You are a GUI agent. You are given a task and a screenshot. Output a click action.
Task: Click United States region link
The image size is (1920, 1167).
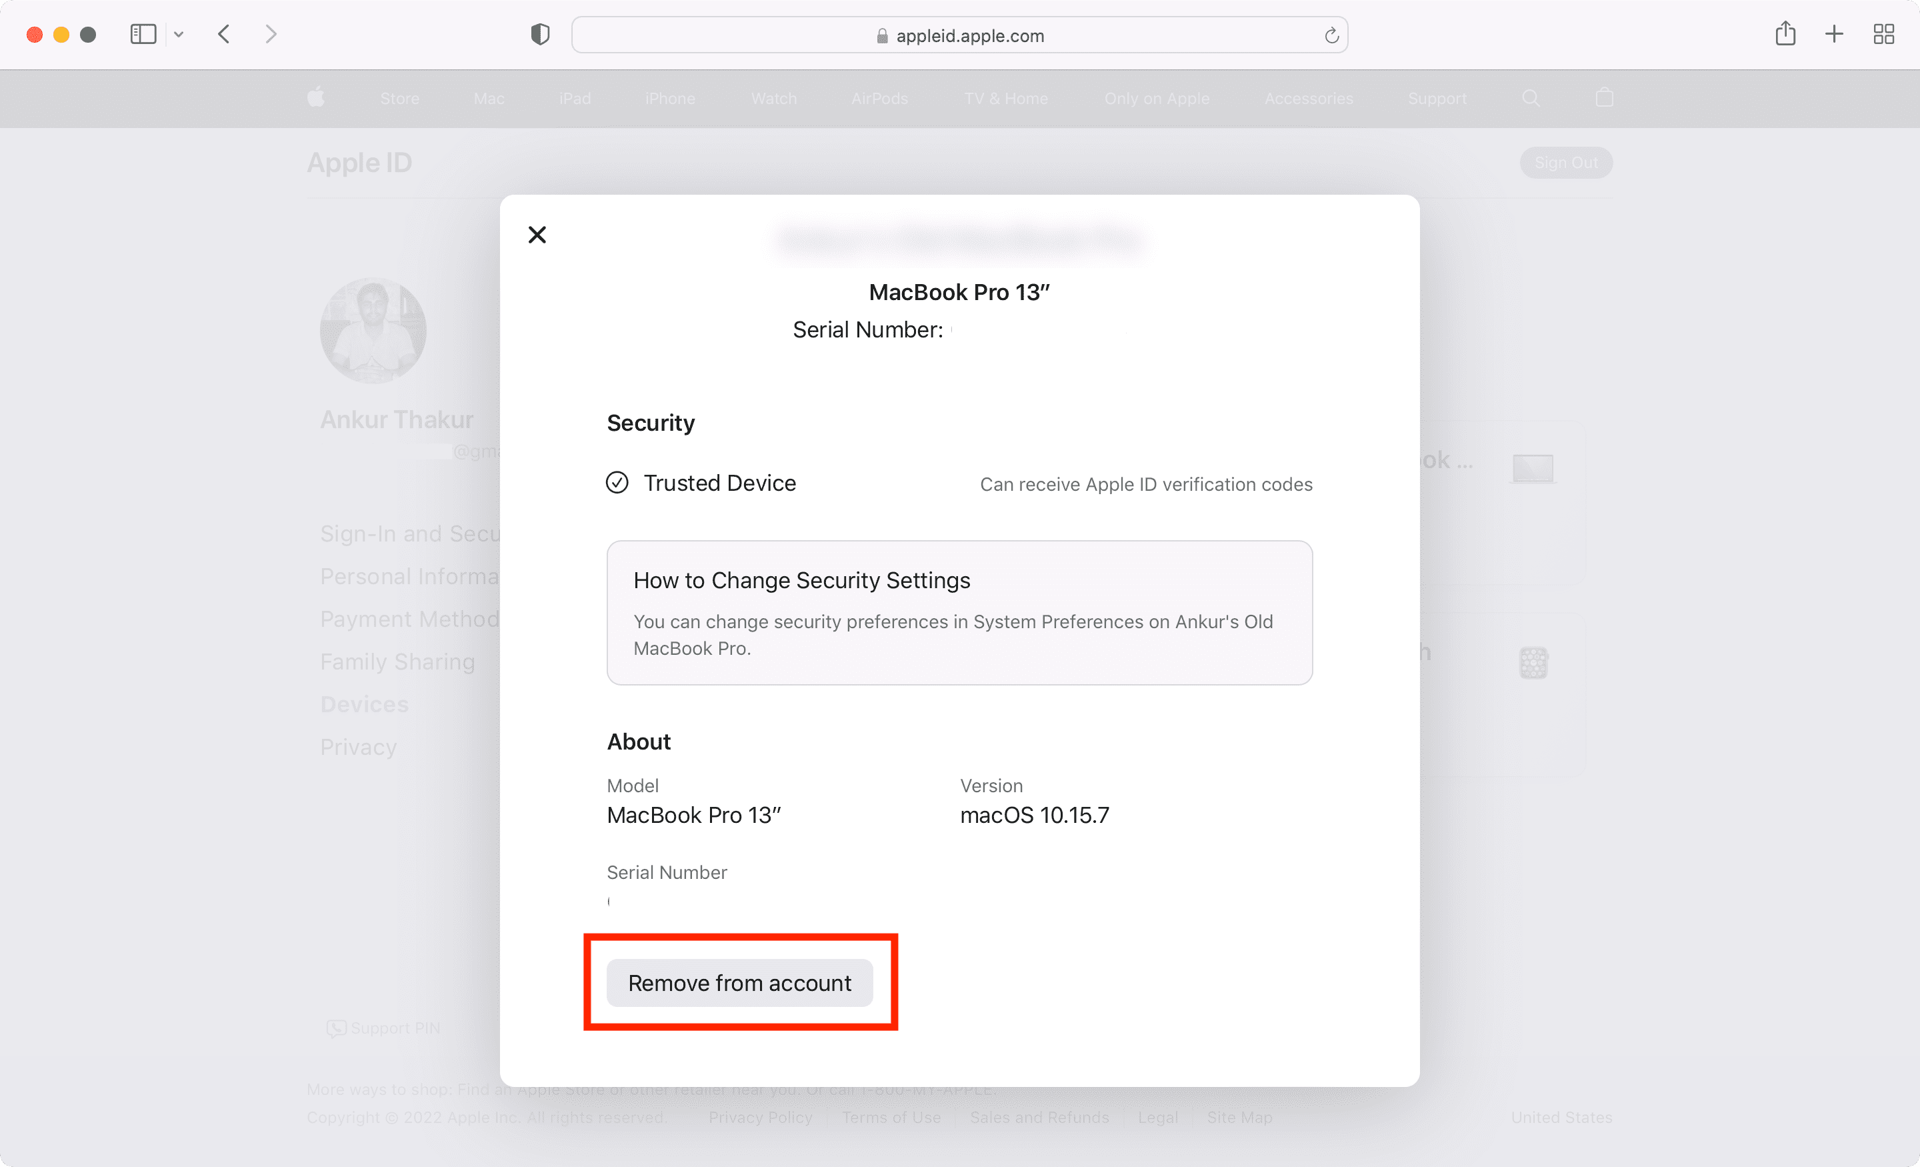(x=1561, y=1117)
